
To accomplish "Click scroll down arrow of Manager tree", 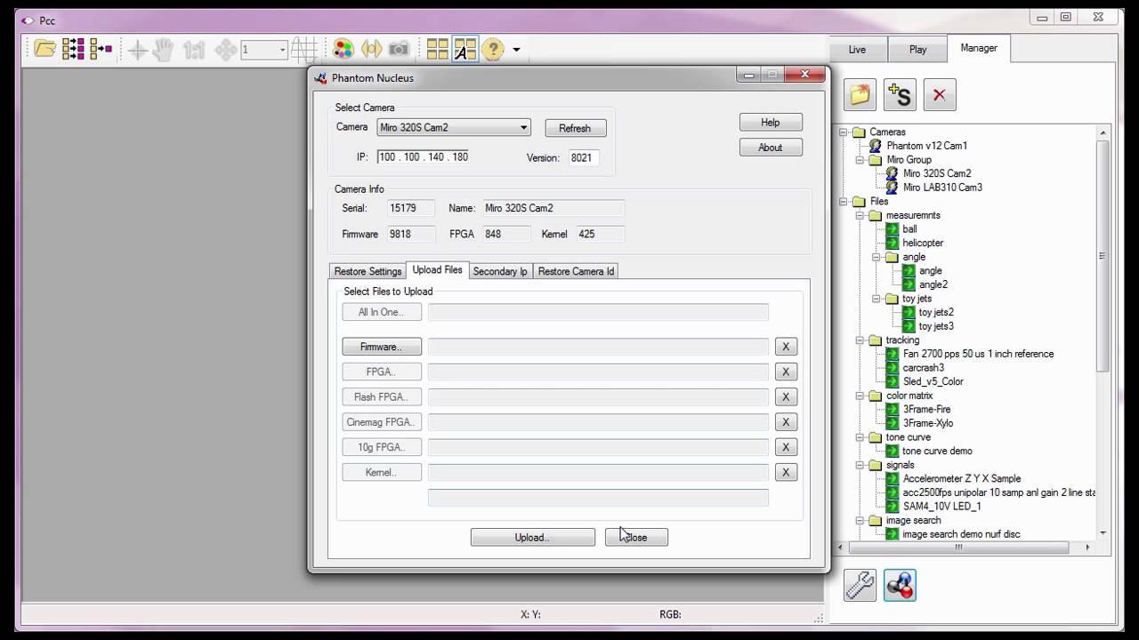I will click(1103, 533).
